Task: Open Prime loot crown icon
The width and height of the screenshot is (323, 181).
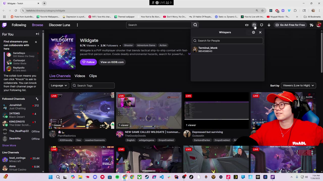Action: [x=247, y=25]
